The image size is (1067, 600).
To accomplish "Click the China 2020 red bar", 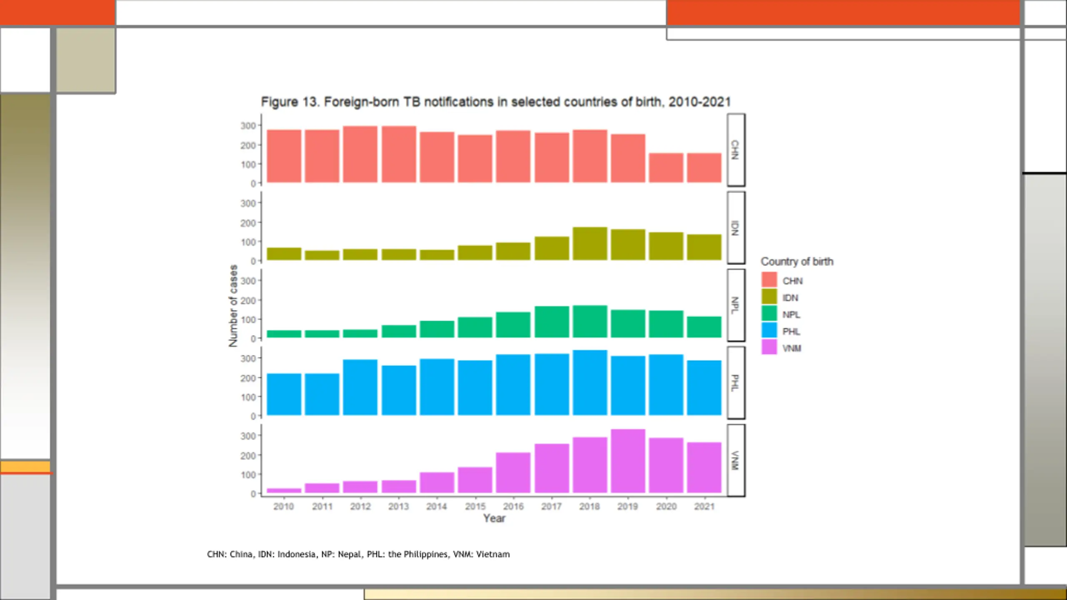I will pos(666,168).
